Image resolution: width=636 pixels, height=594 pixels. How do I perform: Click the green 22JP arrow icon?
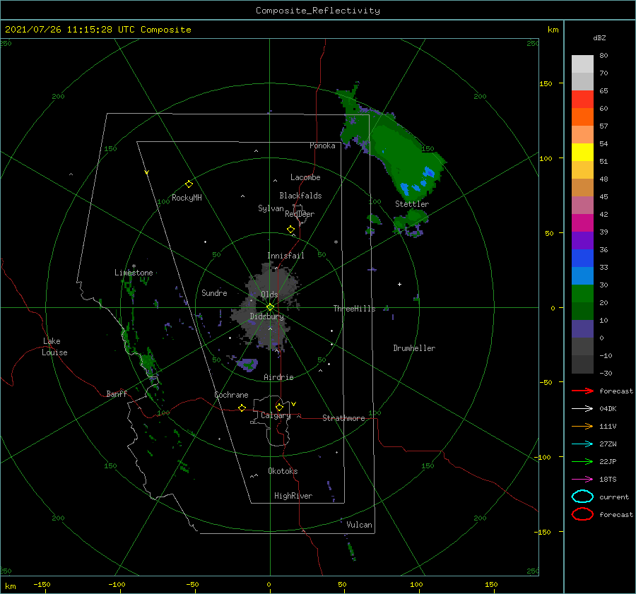coord(582,461)
